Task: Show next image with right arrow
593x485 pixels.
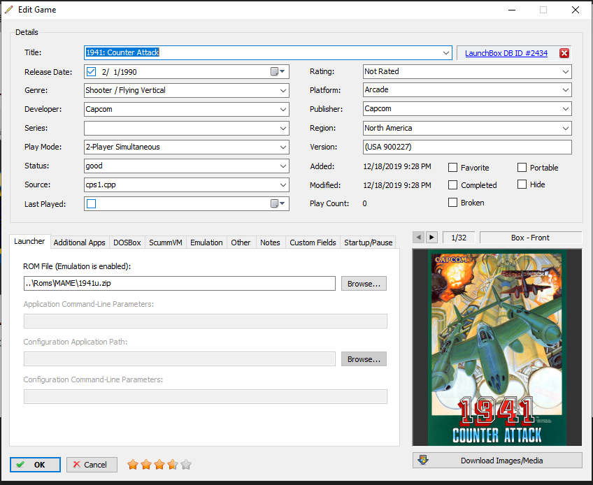Action: click(431, 238)
